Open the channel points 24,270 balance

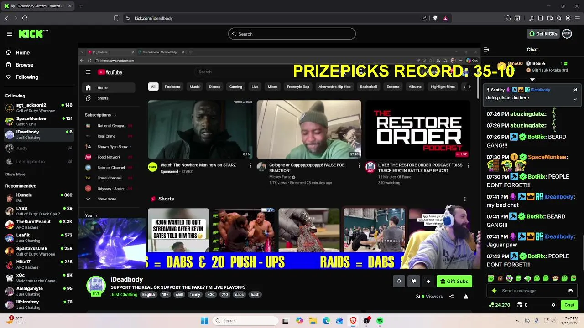tap(500, 305)
